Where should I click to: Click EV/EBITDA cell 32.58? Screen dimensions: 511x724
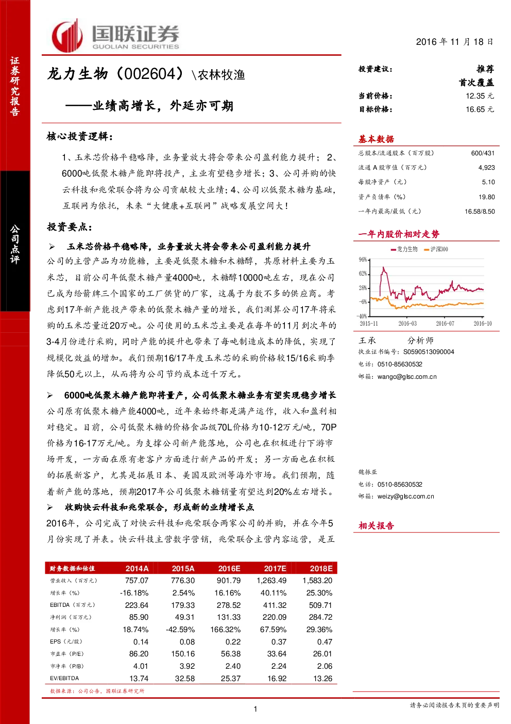[185, 679]
